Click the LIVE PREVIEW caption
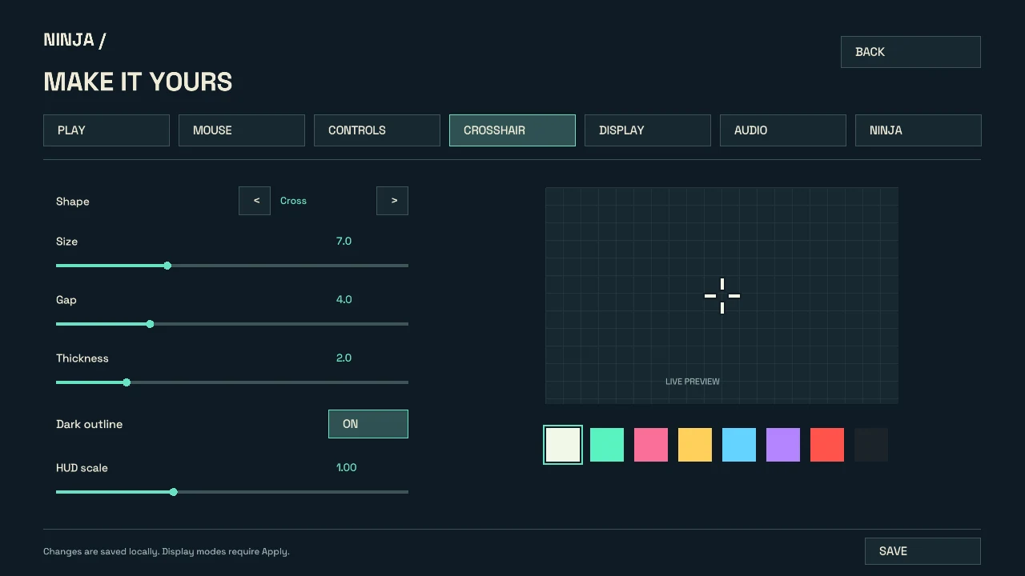The width and height of the screenshot is (1025, 576). (x=693, y=382)
